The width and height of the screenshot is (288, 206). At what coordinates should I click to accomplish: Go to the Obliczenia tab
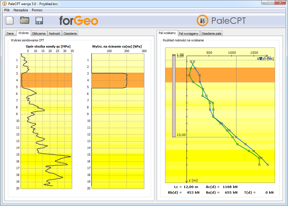click(39, 33)
